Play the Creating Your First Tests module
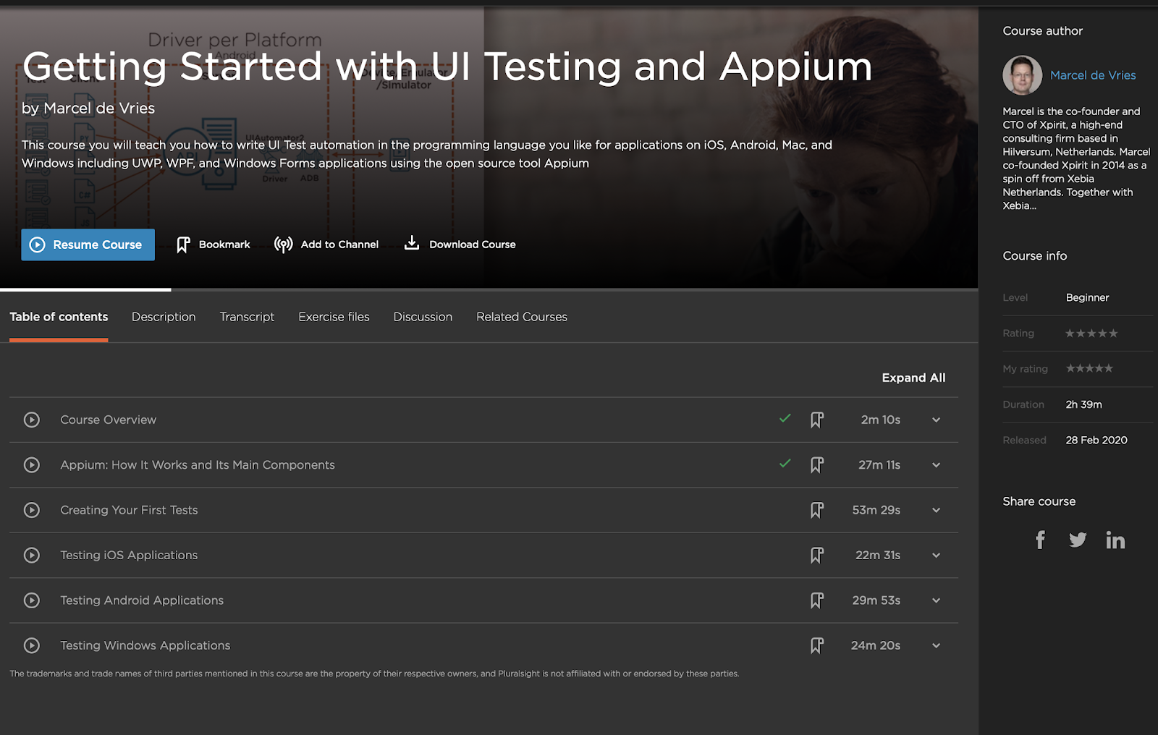Screen dimensions: 1158x735 click(32, 510)
